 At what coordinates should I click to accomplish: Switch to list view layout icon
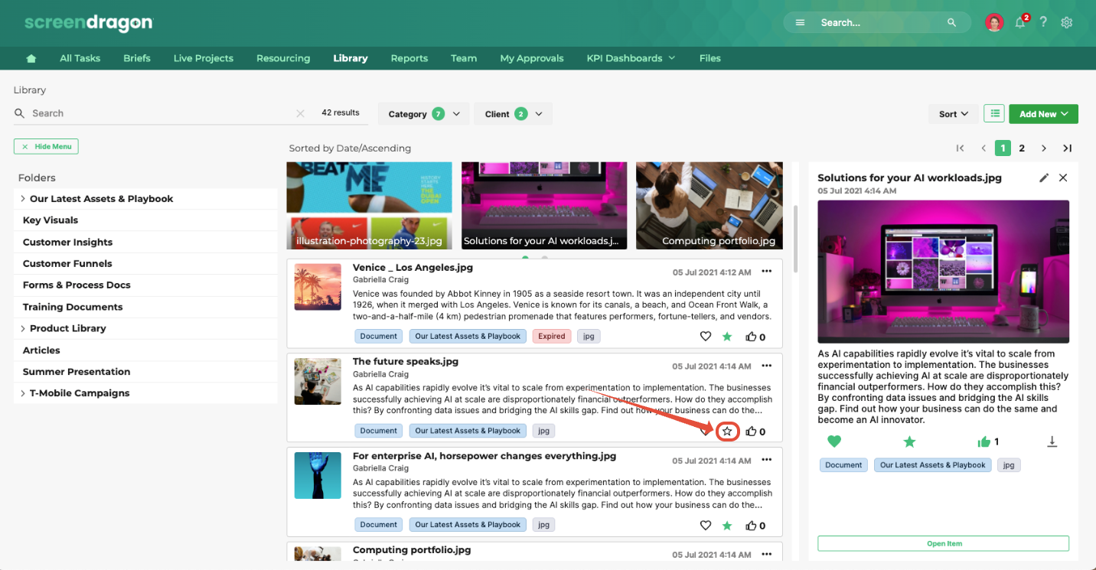pyautogui.click(x=994, y=114)
